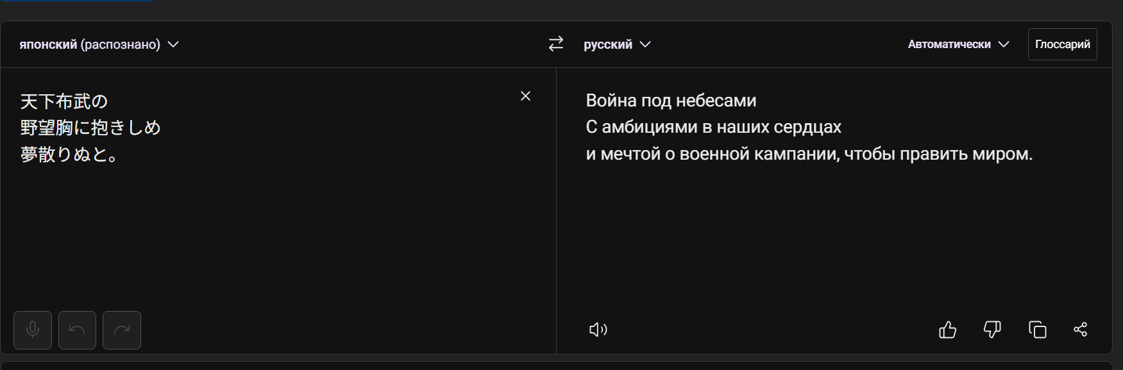Share the translation
Screen dimensions: 1123x370
point(1081,330)
